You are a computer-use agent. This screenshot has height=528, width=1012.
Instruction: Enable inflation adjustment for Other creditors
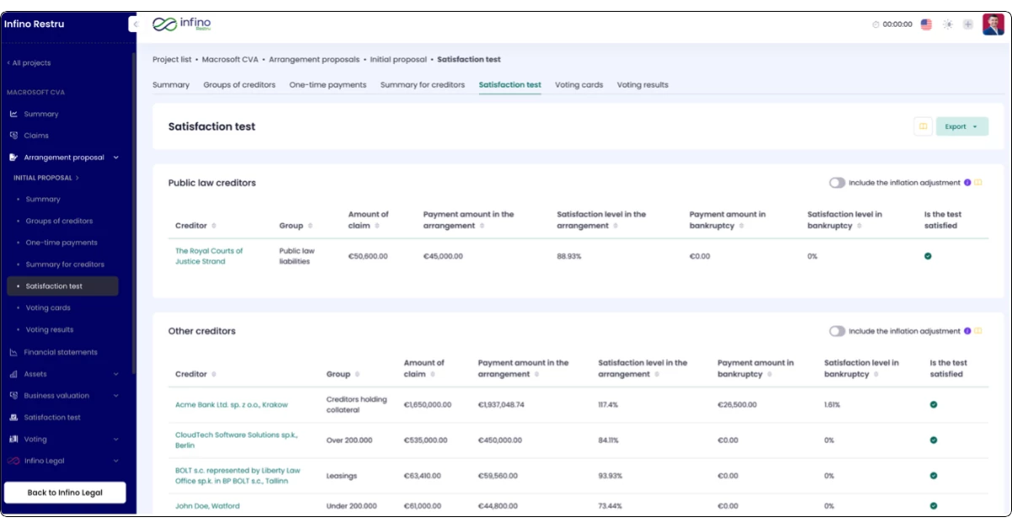click(837, 331)
